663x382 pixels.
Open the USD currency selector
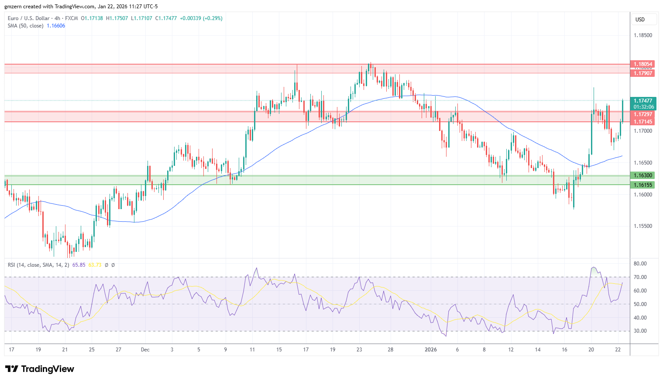click(x=644, y=20)
